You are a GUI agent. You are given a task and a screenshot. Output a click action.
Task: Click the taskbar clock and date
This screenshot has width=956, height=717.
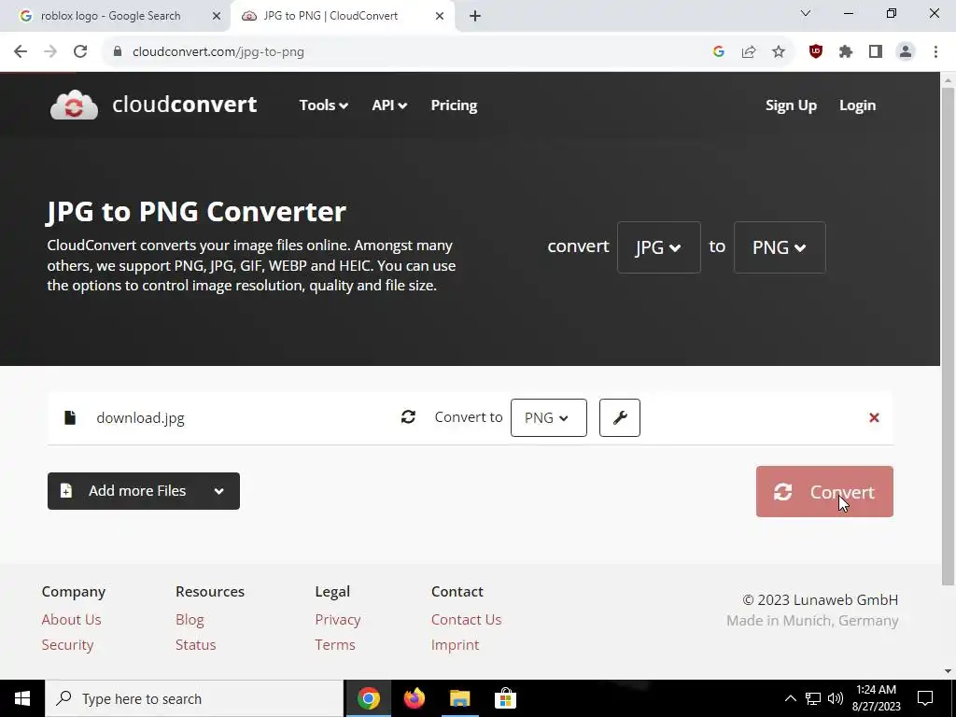click(876, 698)
